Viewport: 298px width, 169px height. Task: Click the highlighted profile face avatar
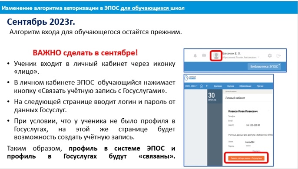click(x=216, y=56)
